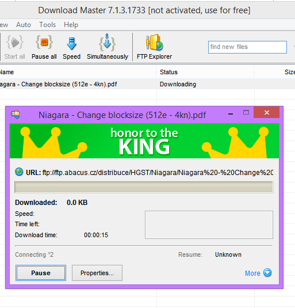Open the Help menu
Image resolution: width=295 pixels, height=308 pixels.
(x=71, y=25)
